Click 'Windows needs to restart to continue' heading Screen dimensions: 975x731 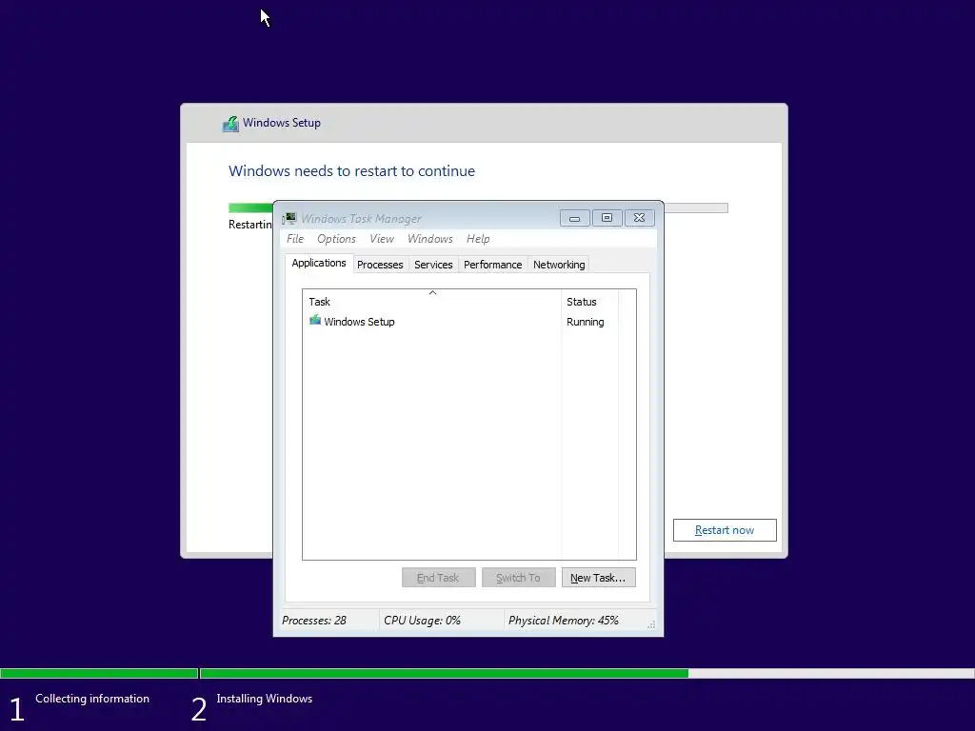[x=351, y=171]
